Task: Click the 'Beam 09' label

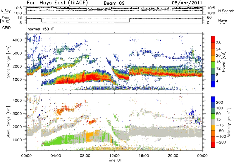Action: (114, 3)
